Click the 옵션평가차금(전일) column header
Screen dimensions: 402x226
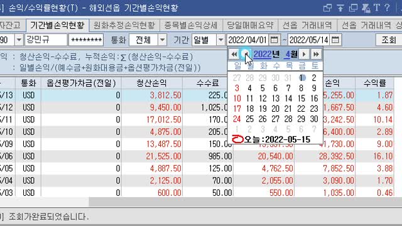(x=81, y=83)
